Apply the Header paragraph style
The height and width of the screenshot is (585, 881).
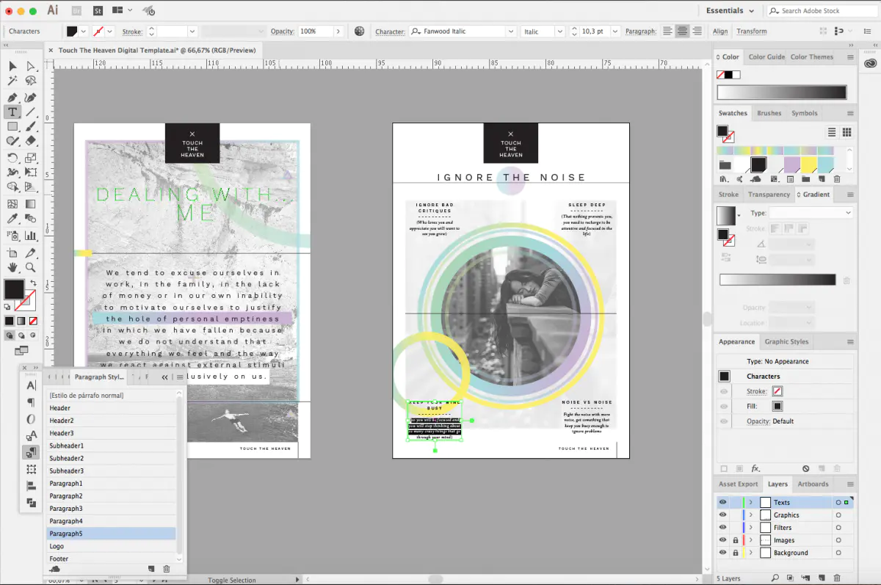click(x=111, y=408)
